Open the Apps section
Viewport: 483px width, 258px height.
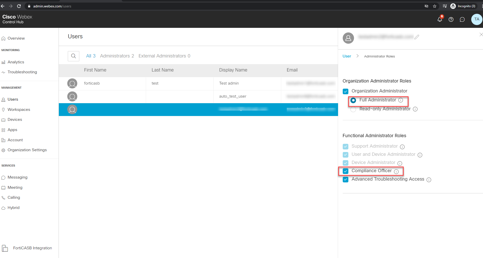12,130
